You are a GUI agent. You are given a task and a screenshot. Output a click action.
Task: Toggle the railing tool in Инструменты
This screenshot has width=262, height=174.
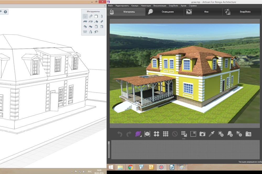click(85, 32)
